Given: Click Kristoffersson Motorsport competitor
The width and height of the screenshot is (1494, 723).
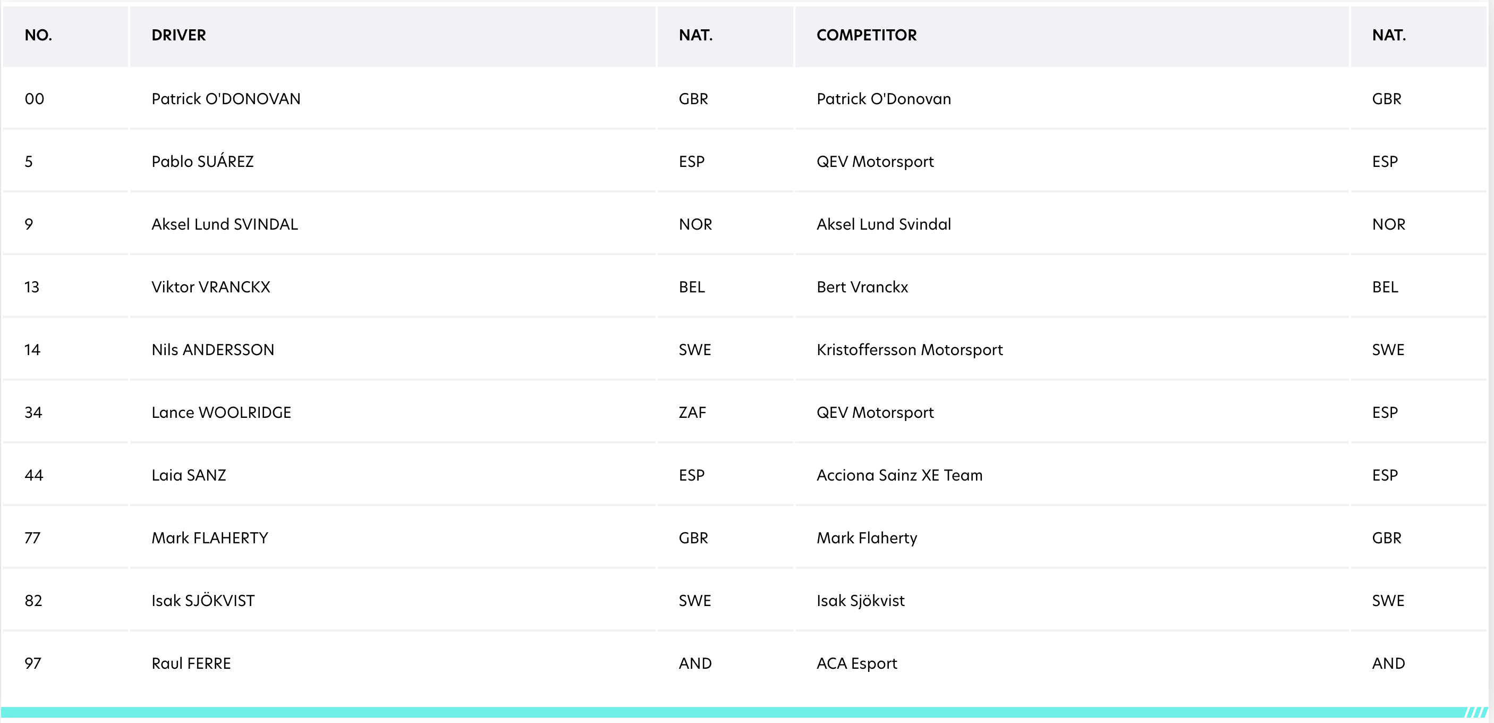Looking at the screenshot, I should [910, 349].
